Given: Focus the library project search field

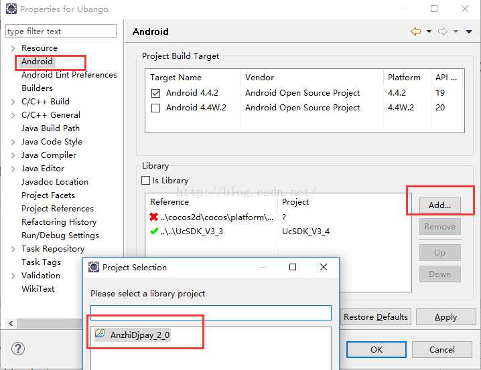Looking at the screenshot, I should (x=211, y=312).
